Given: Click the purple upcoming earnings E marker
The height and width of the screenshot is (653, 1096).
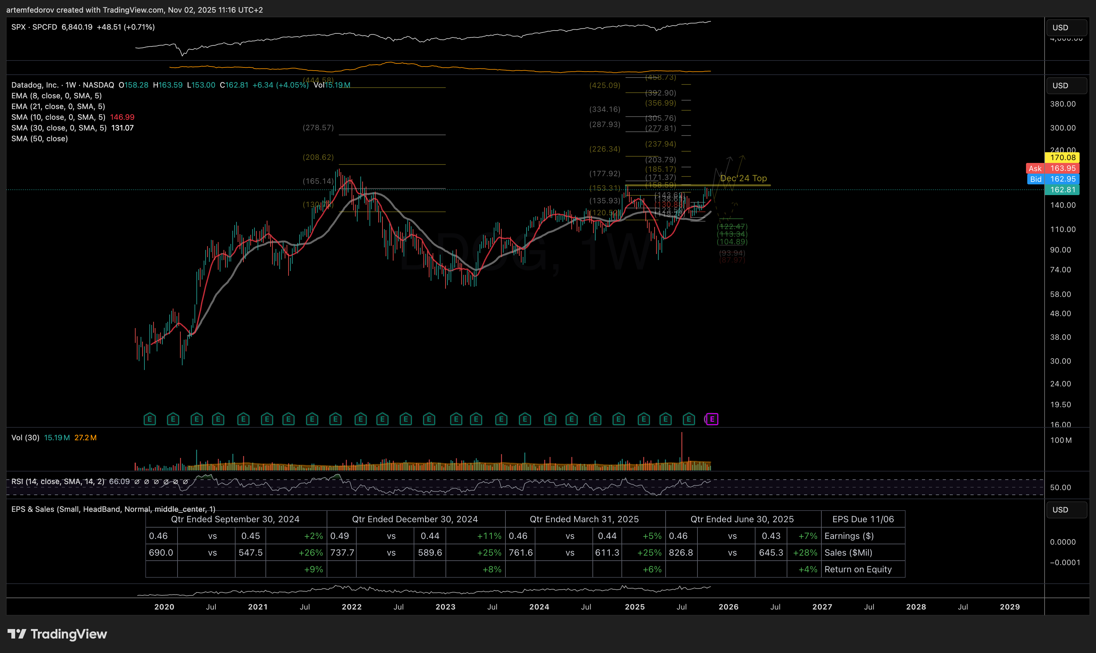Looking at the screenshot, I should pos(712,419).
